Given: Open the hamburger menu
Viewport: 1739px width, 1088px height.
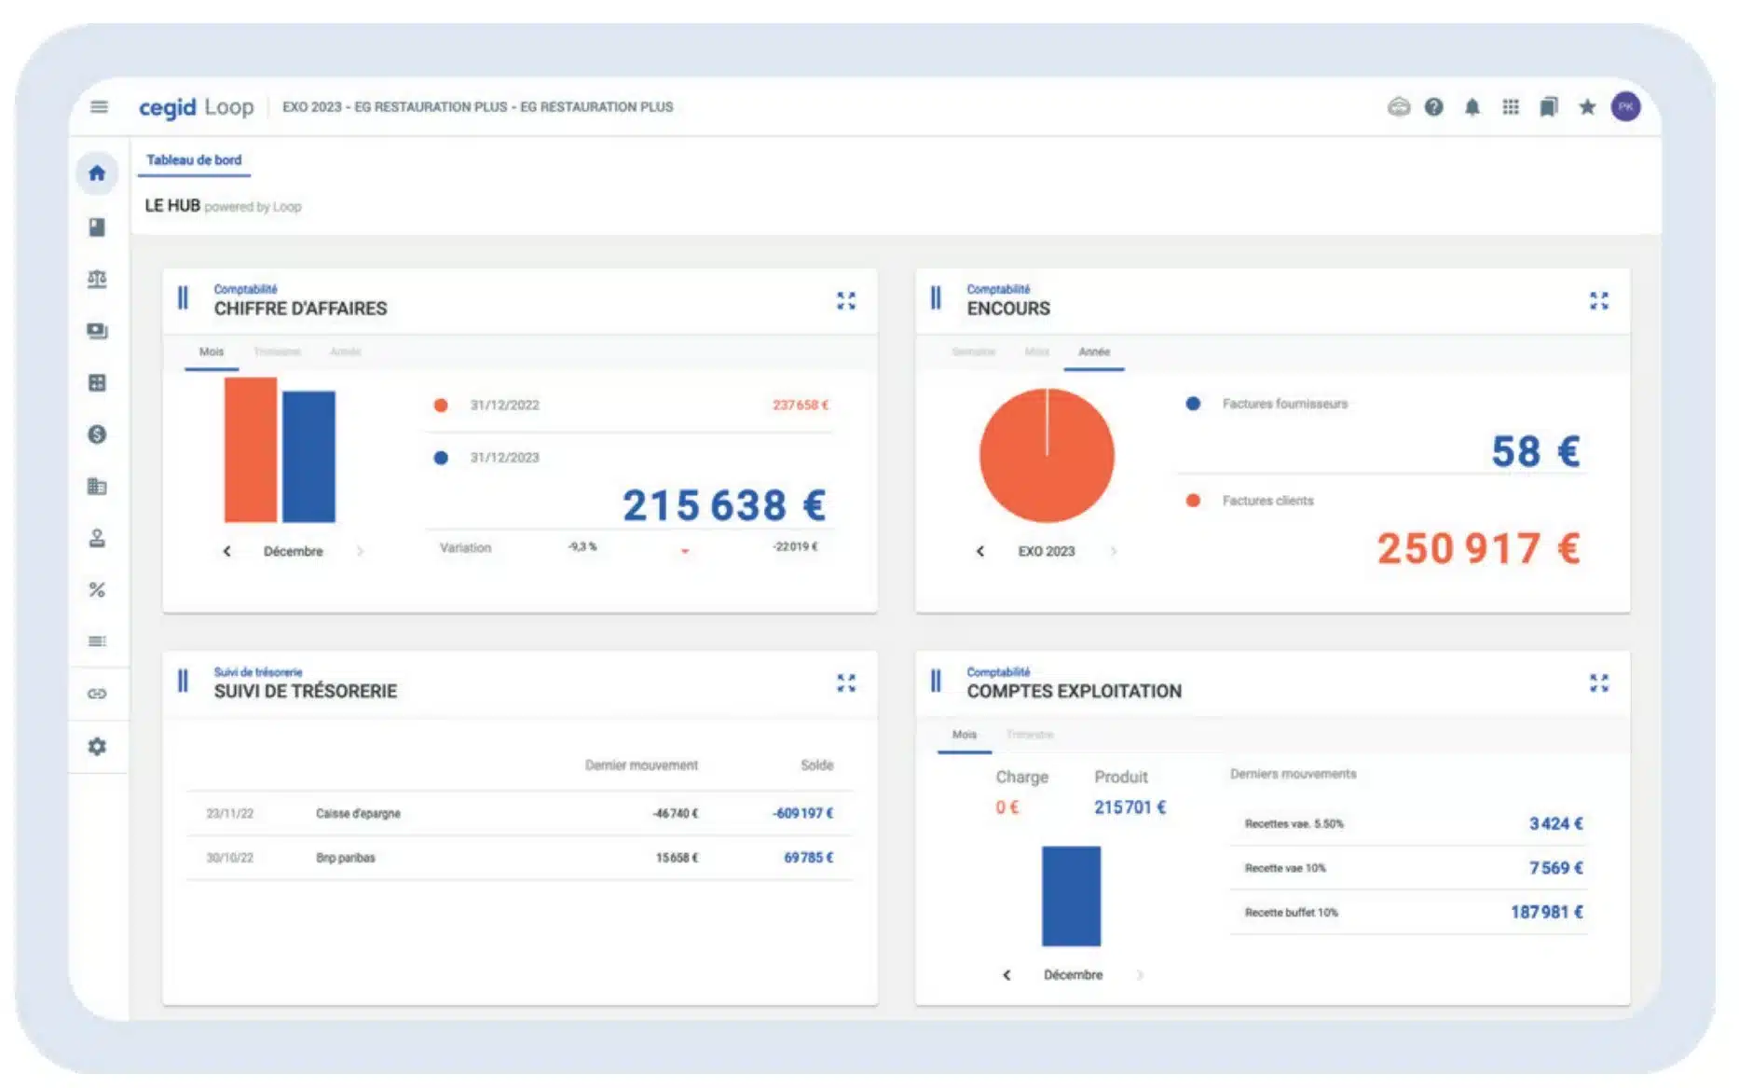Looking at the screenshot, I should point(99,107).
